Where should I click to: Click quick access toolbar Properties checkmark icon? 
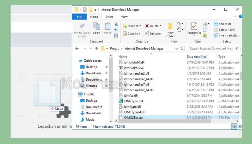85,10
